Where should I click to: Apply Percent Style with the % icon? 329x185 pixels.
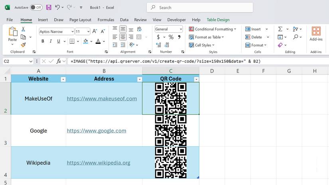[x=171, y=37]
